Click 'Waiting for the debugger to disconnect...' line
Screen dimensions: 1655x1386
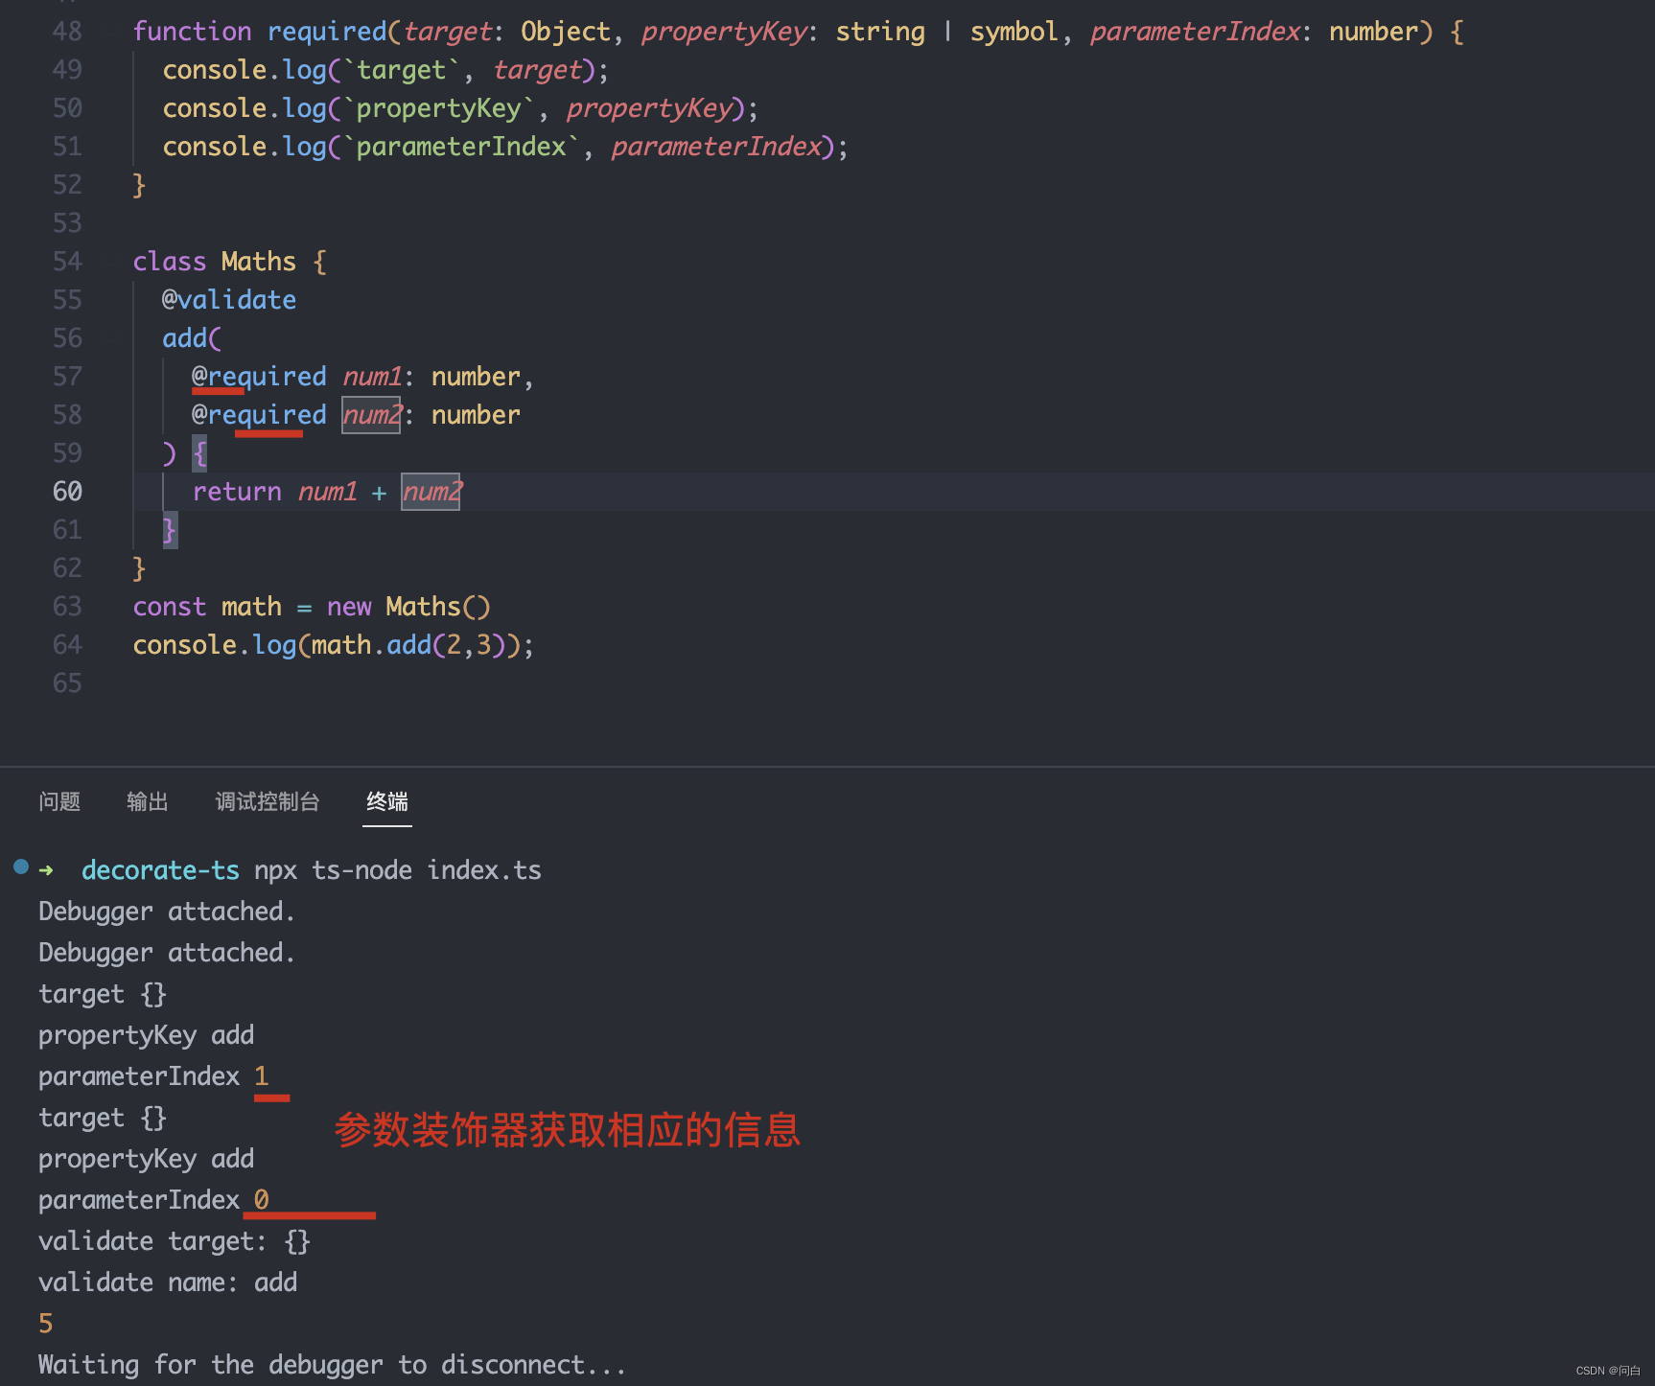(x=332, y=1365)
